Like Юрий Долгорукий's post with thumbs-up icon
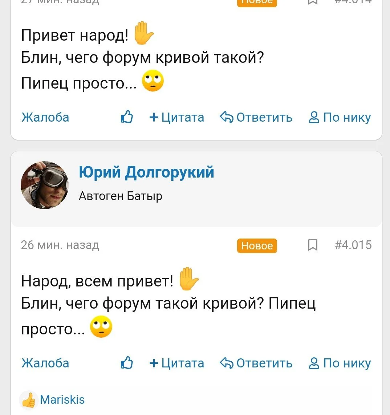Viewport: 390px width, 415px height. pos(127,363)
